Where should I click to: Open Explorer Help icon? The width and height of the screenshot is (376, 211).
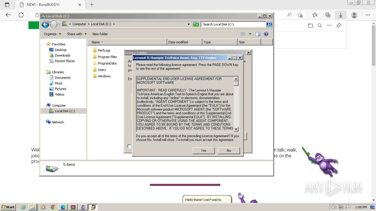266,34
